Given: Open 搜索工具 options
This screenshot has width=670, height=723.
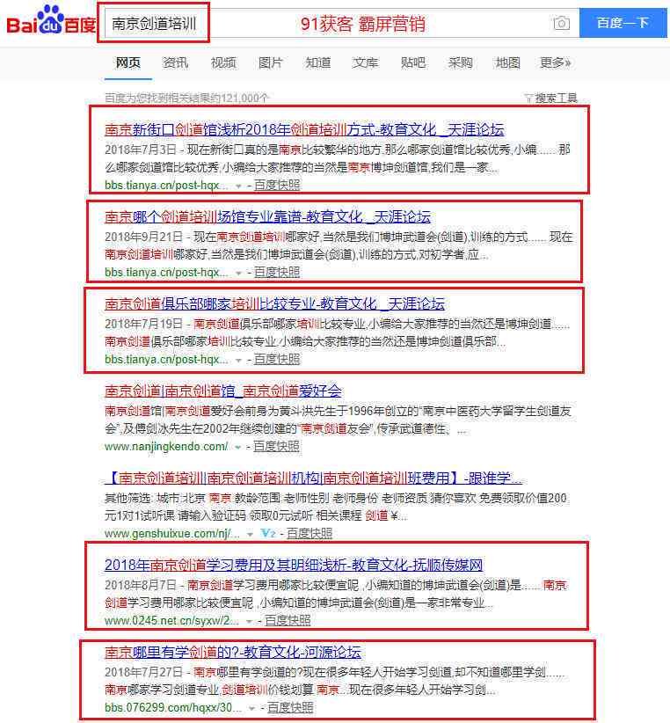Looking at the screenshot, I should pos(557,99).
